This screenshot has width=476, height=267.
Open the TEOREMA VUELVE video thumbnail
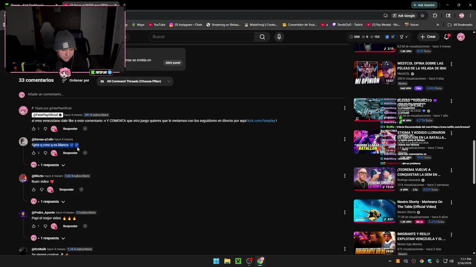(374, 179)
